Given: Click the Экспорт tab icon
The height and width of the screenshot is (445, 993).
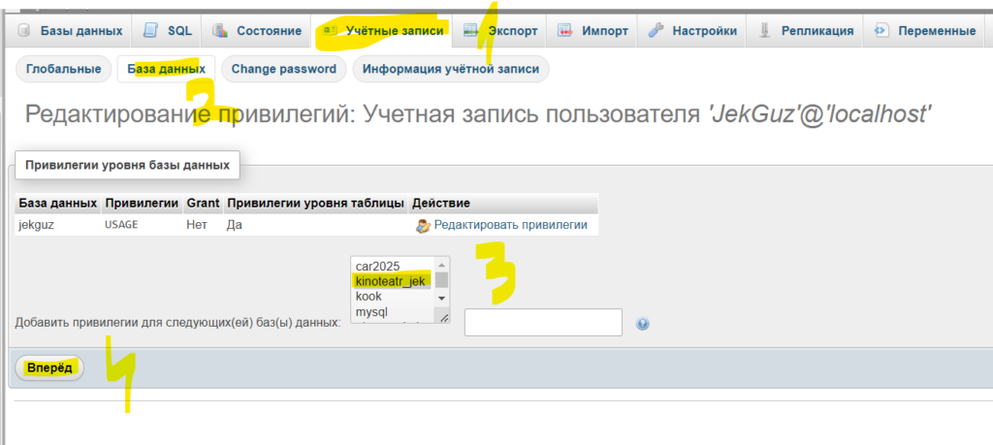Looking at the screenshot, I should click(x=470, y=30).
